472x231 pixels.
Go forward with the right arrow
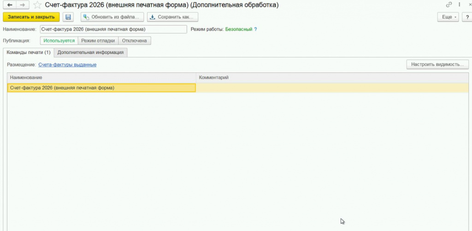point(23,5)
